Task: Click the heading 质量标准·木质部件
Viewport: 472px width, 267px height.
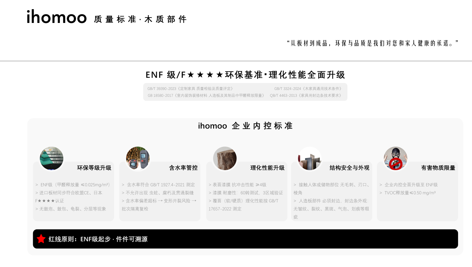Action: tap(140, 19)
